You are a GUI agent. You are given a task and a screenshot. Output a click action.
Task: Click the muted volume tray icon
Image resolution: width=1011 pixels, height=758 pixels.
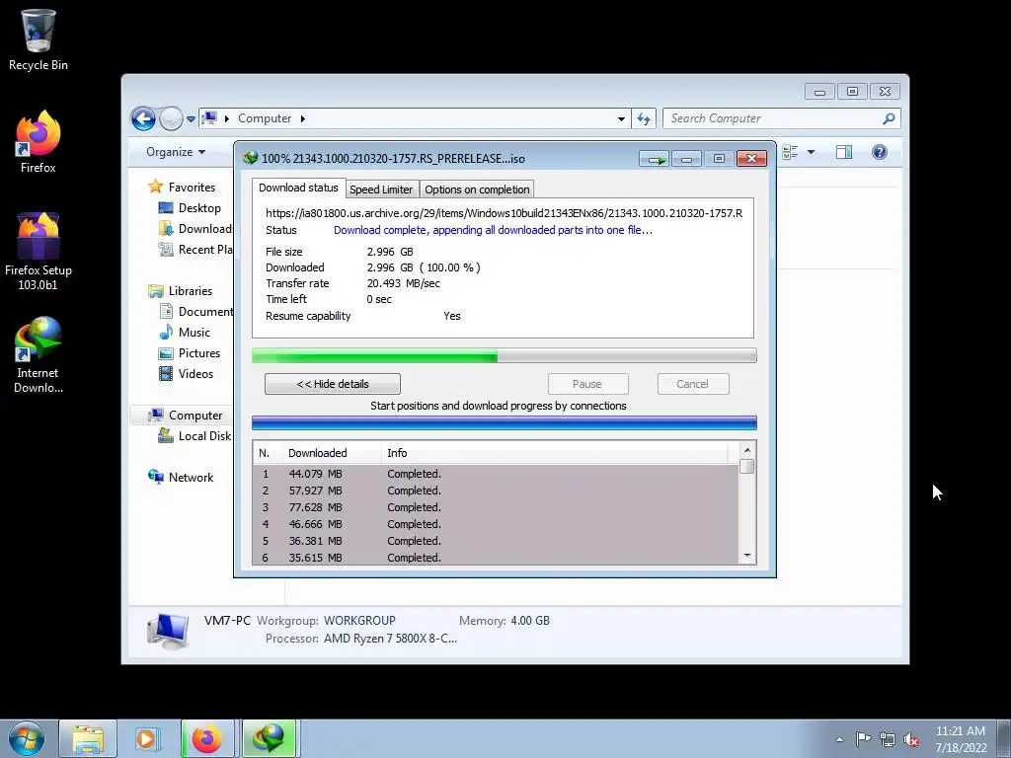pos(911,739)
